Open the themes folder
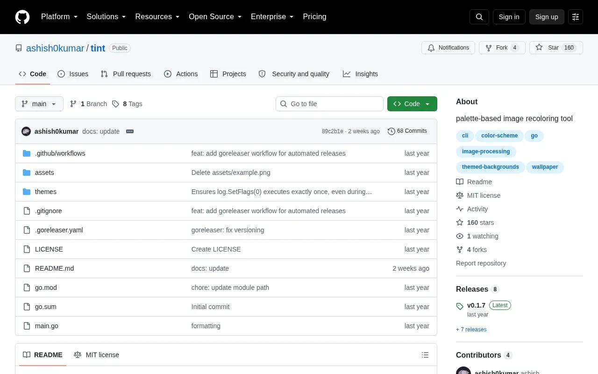This screenshot has width=598, height=374. (x=46, y=192)
